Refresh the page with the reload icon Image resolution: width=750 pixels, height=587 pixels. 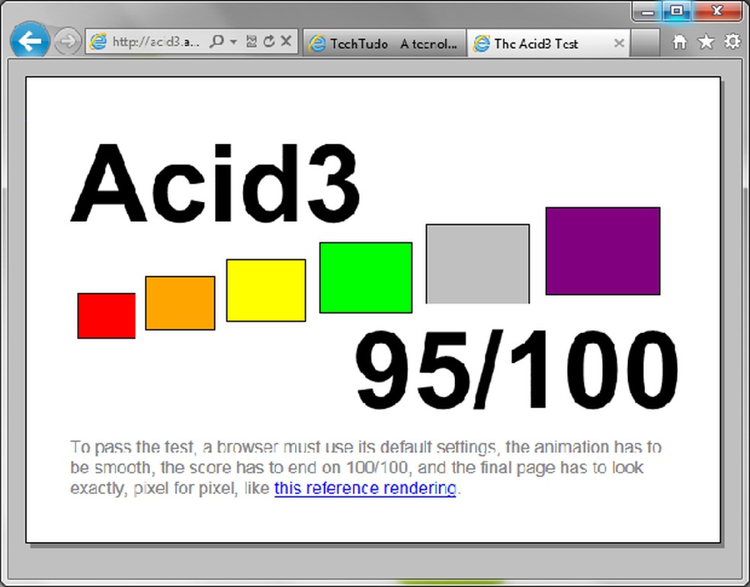click(x=269, y=42)
